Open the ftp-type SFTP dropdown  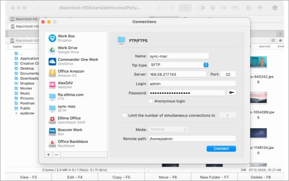click(178, 65)
